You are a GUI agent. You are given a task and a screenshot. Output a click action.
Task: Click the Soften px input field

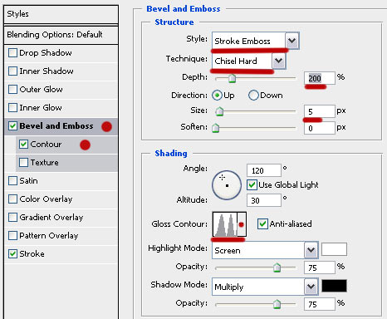pyautogui.click(x=320, y=128)
